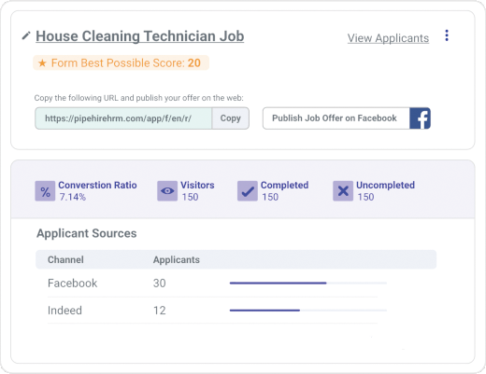Click the 7.14% conversion value
Screen dimensions: 486x374
pyautogui.click(x=73, y=197)
